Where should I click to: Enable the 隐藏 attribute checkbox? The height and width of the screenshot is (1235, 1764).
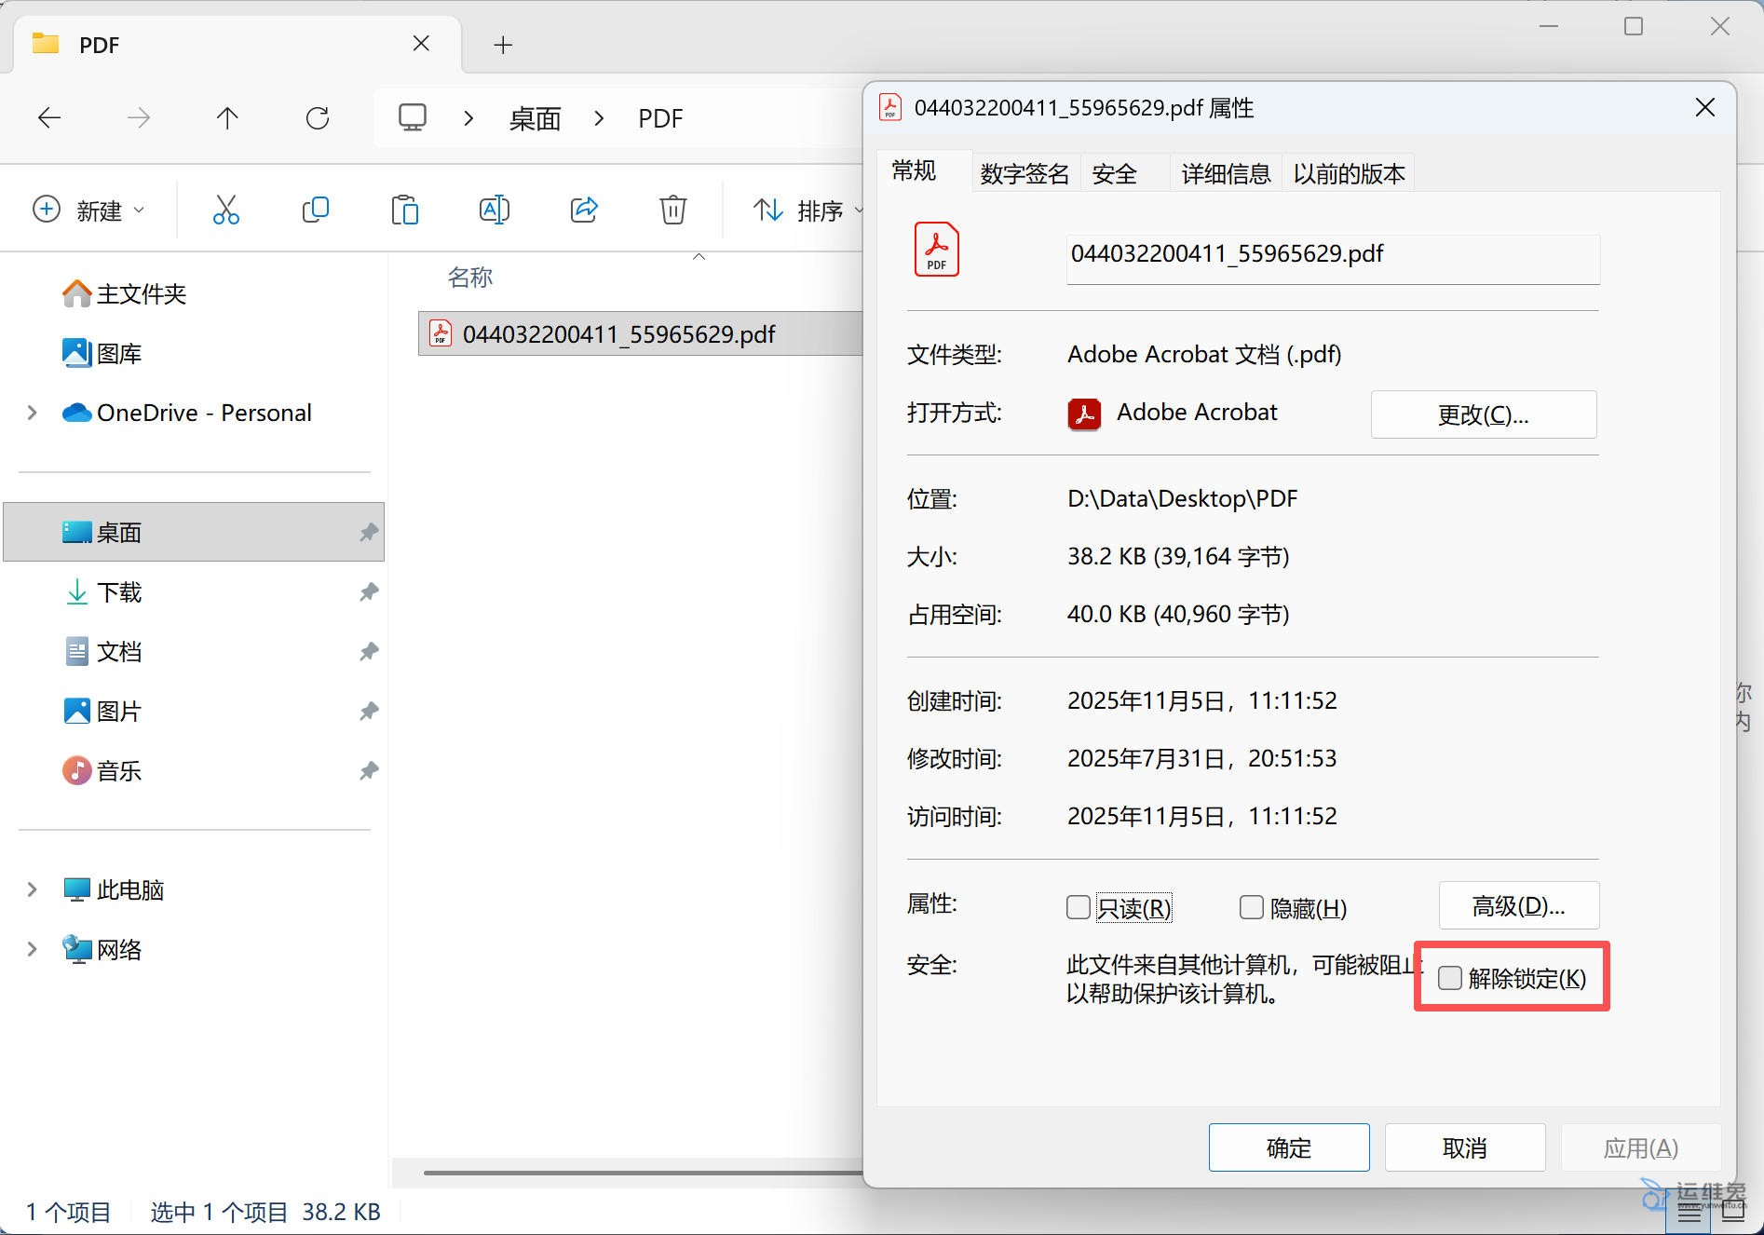click(1251, 906)
